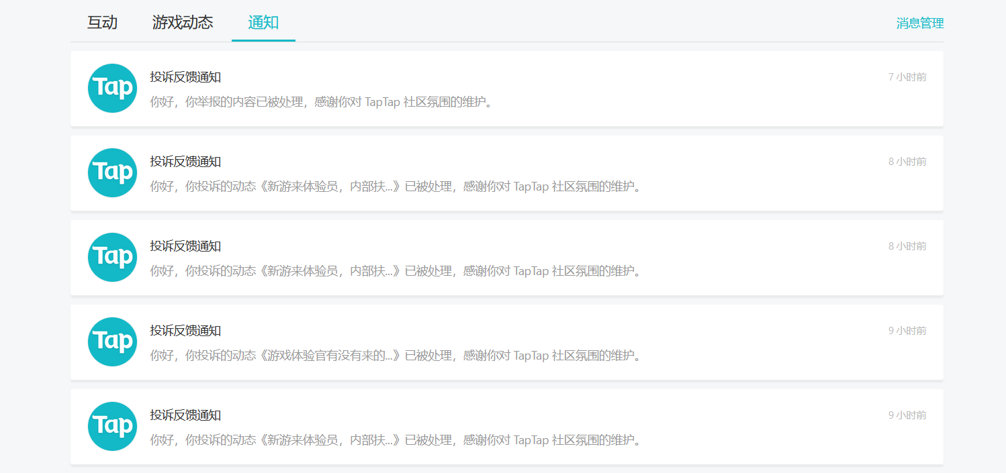Click Tap avatar of the second 8 小时前 notification
The width and height of the screenshot is (1006, 473).
click(112, 257)
